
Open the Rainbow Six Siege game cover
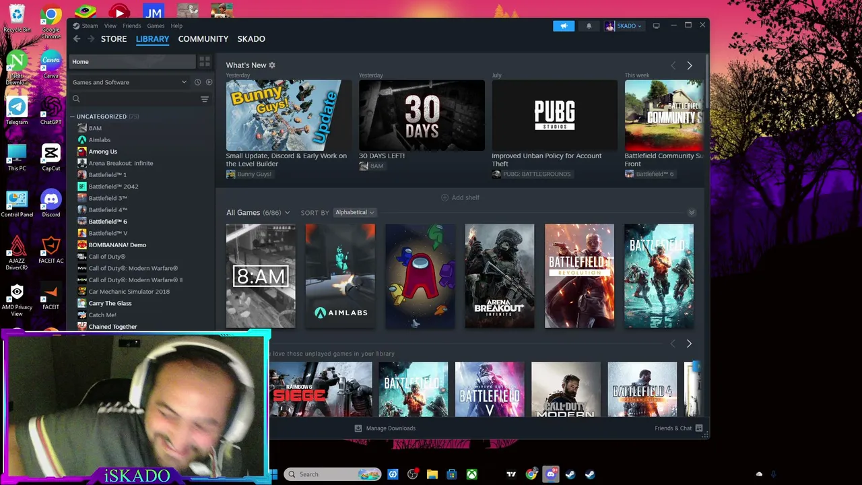coord(321,389)
